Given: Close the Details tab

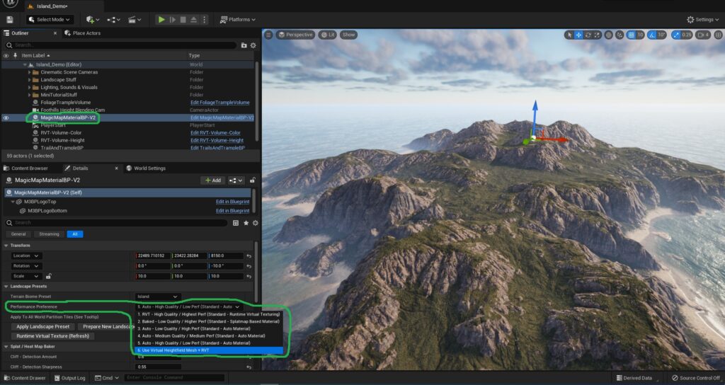Looking at the screenshot, I should (x=116, y=168).
